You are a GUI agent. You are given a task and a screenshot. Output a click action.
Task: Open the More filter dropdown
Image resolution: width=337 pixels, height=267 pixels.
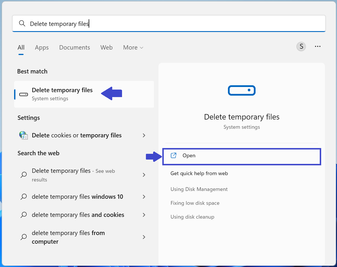pyautogui.click(x=133, y=48)
